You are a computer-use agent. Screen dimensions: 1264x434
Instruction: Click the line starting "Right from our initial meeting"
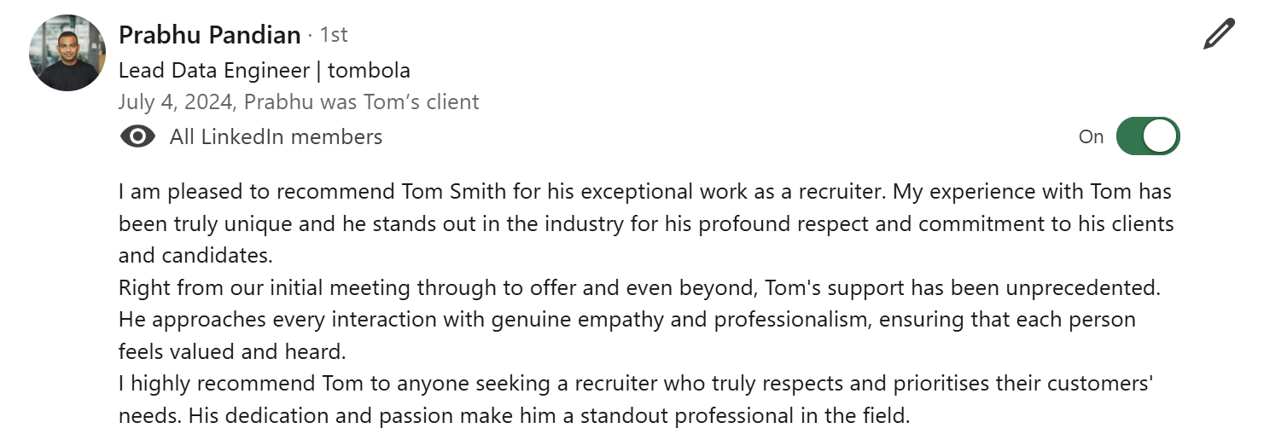point(640,288)
